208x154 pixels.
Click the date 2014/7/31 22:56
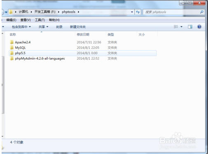pyautogui.click(x=89, y=42)
